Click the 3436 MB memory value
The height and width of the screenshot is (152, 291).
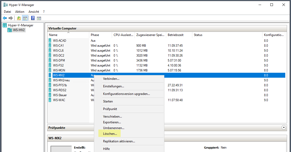142,60
